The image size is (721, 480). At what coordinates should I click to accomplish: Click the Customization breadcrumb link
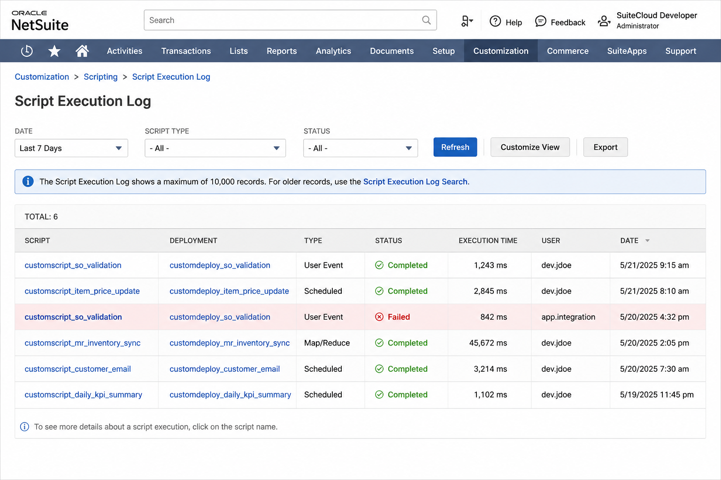[42, 77]
